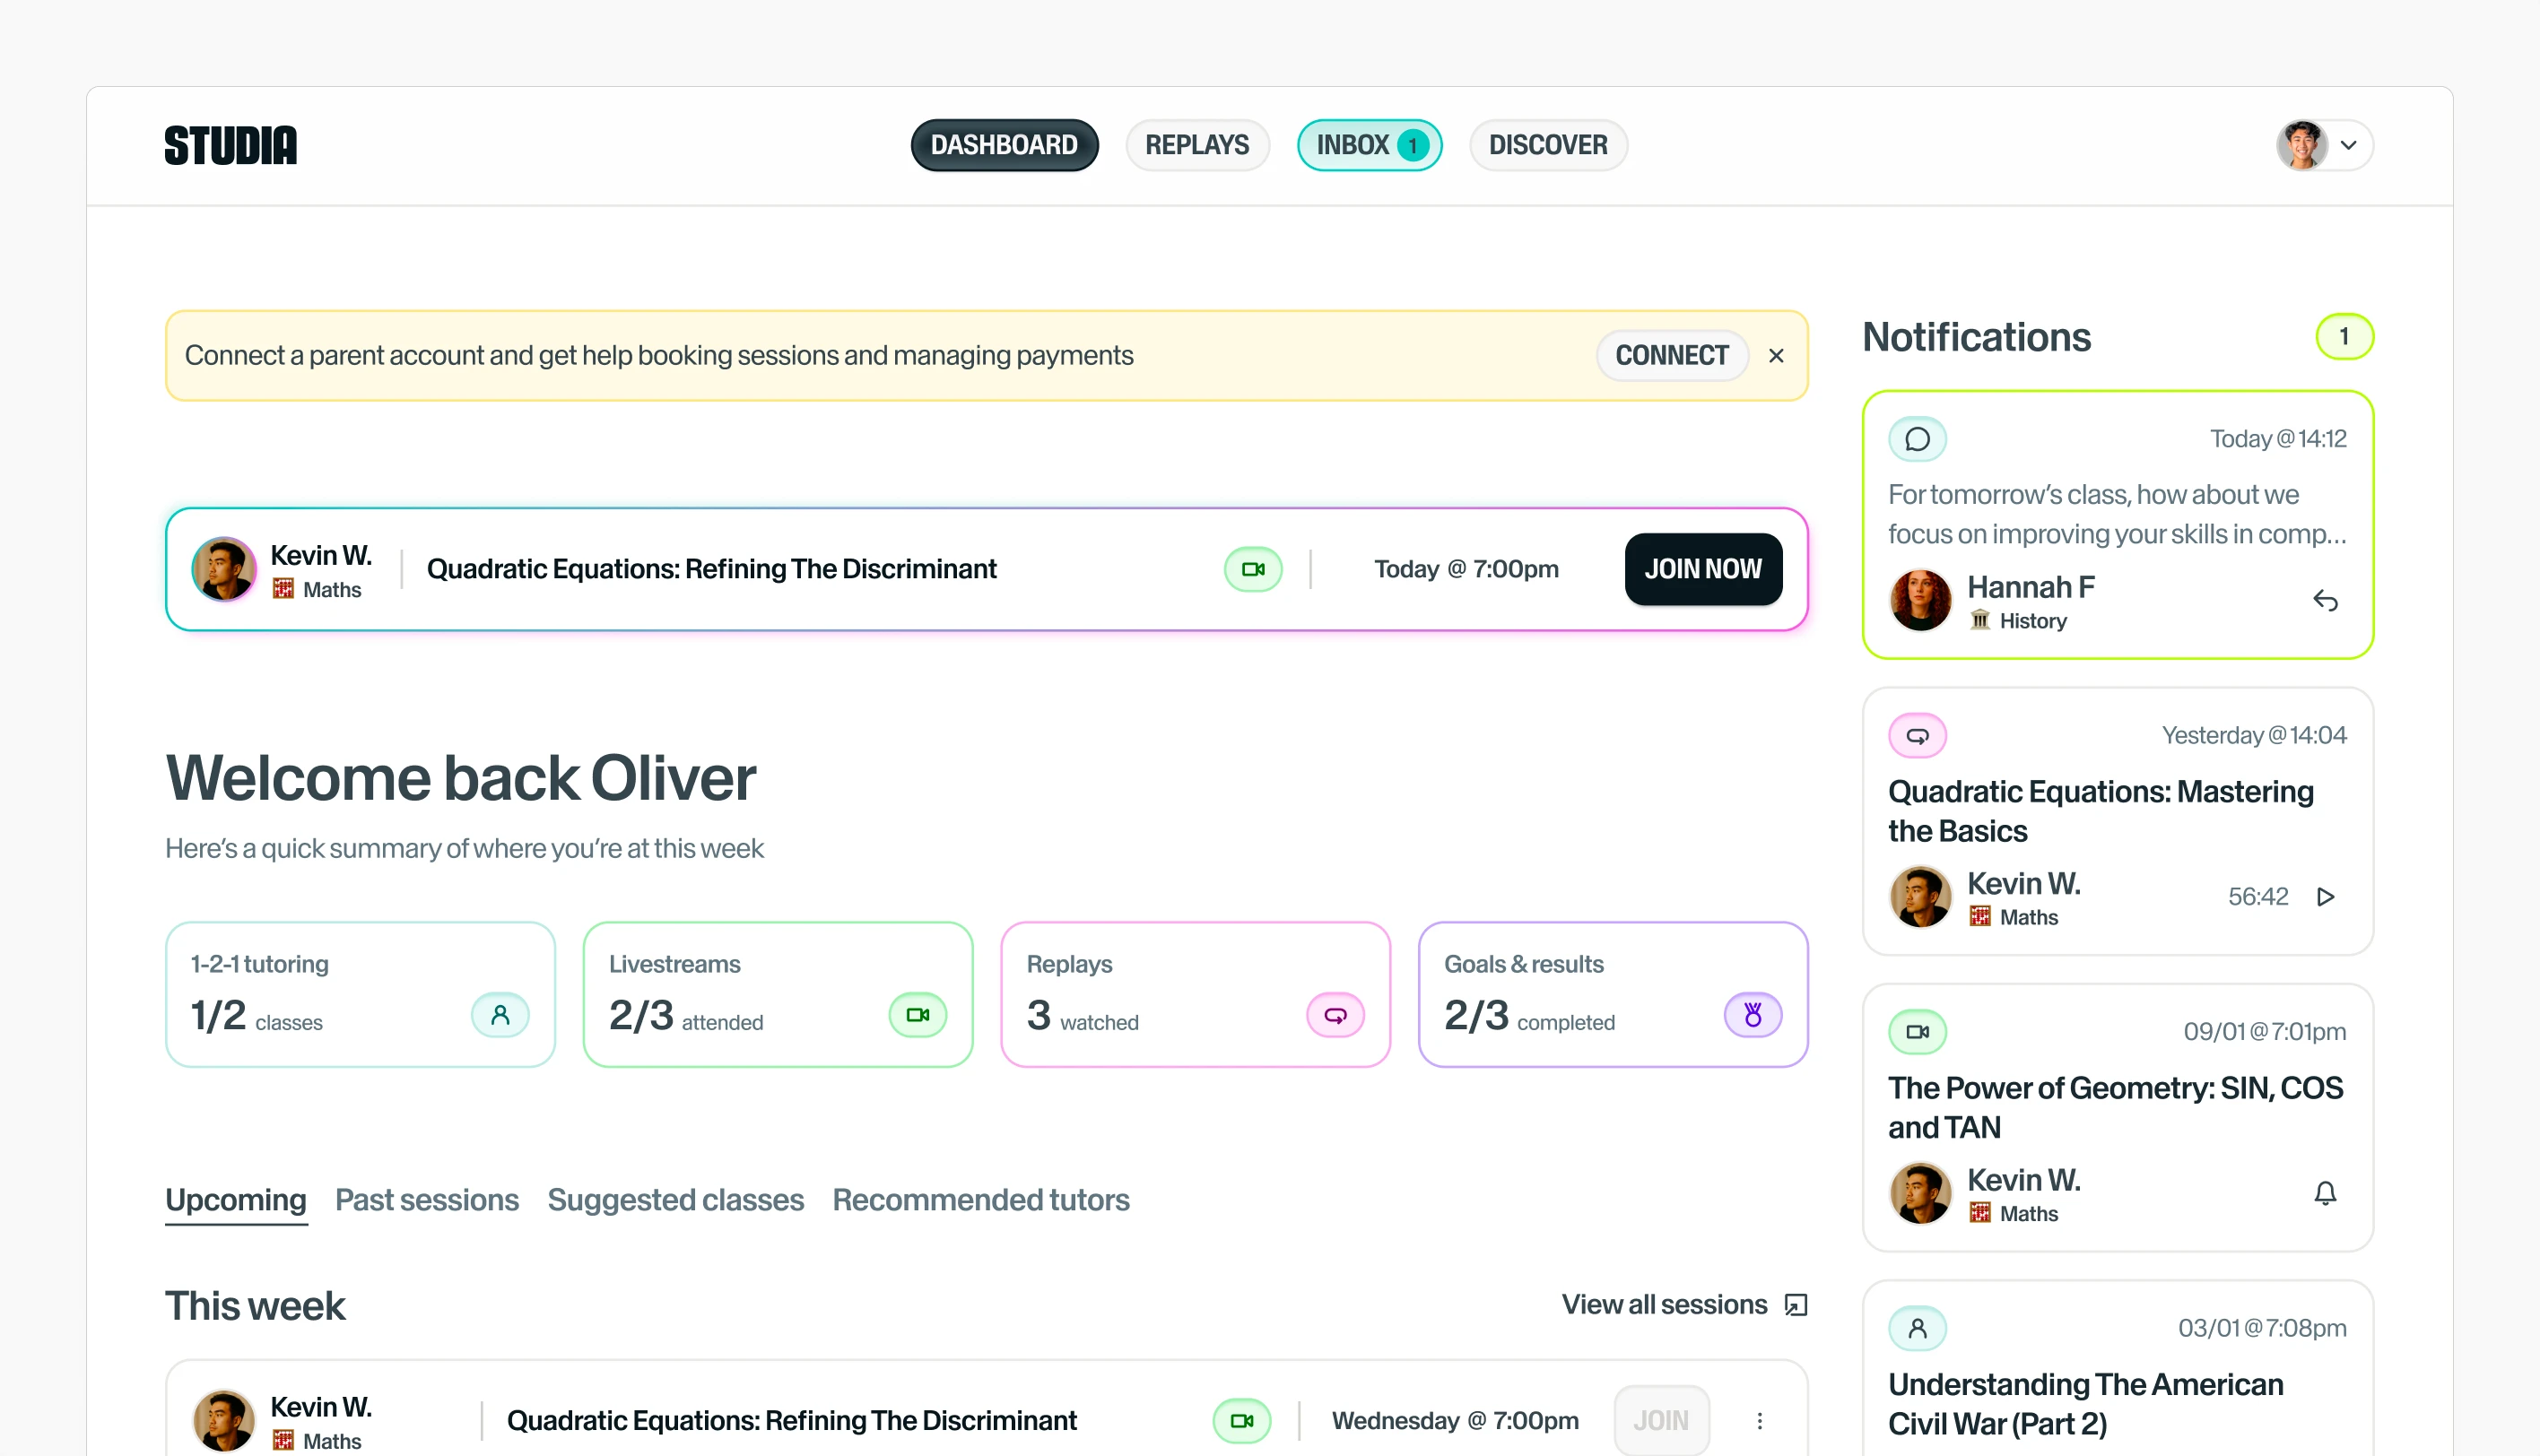Image resolution: width=2540 pixels, height=1456 pixels.
Task: Click the Notifications count badge
Action: coord(2344,337)
